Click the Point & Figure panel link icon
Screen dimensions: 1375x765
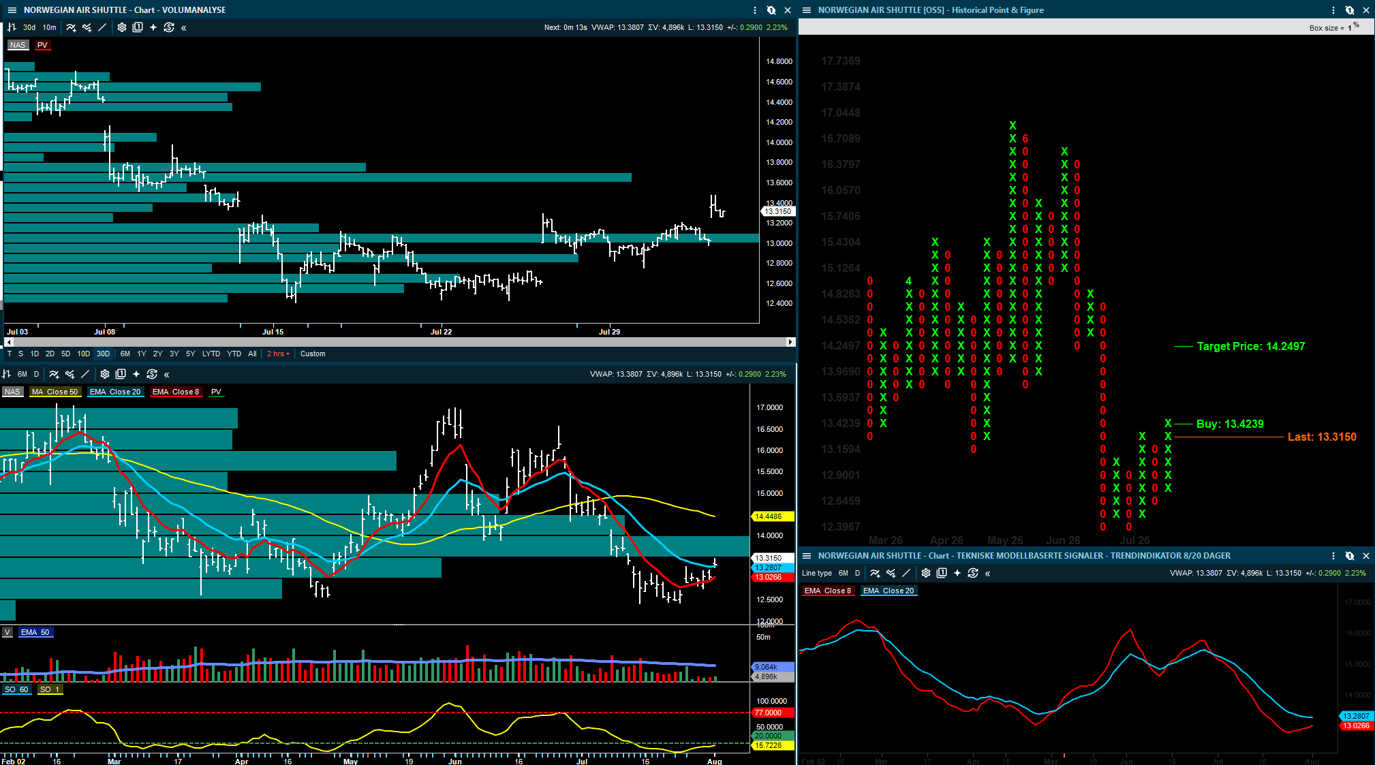click(x=1350, y=10)
